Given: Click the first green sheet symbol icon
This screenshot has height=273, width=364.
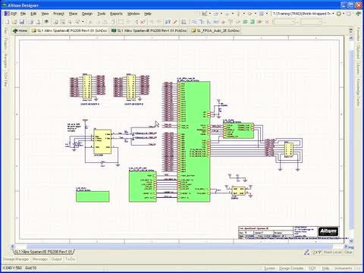Looking at the screenshot, I should tap(245, 22).
